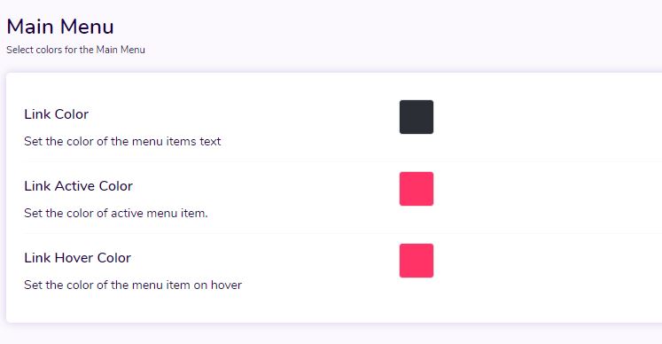Edit the color used for active menu item
Image resolution: width=662 pixels, height=344 pixels.
(417, 189)
